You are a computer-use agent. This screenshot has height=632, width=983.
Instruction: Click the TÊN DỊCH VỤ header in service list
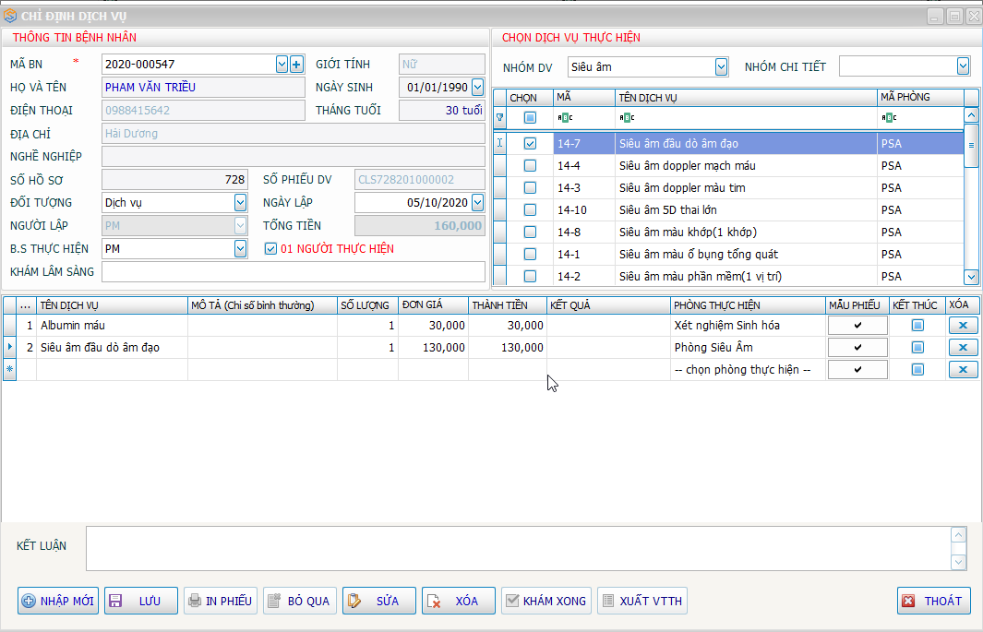click(x=746, y=97)
